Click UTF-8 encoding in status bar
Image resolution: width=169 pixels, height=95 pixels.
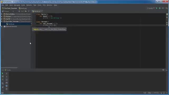pyautogui.click(x=156, y=93)
